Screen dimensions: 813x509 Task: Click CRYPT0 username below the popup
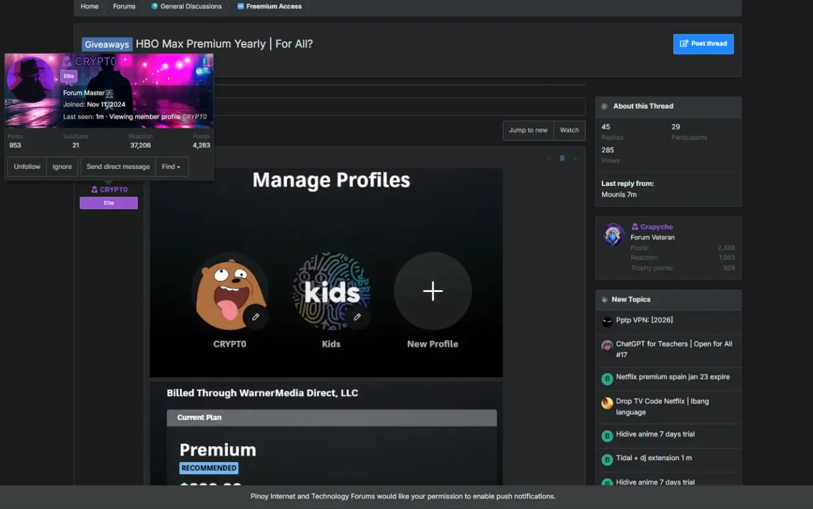pyautogui.click(x=114, y=190)
